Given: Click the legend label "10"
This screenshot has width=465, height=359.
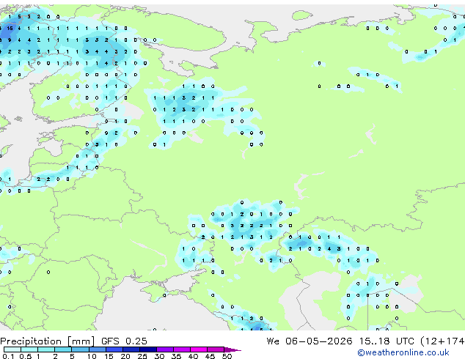Looking at the screenshot, I should (92, 356).
